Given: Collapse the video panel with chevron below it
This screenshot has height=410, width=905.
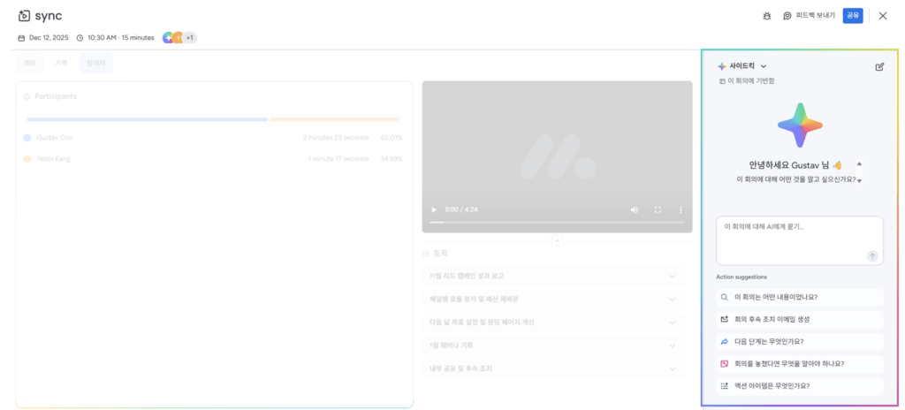Looking at the screenshot, I should tap(557, 239).
